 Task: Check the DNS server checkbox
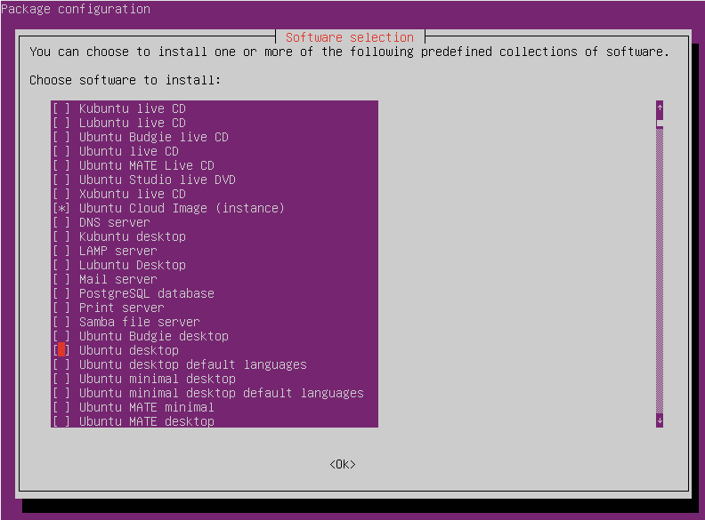[x=61, y=223]
